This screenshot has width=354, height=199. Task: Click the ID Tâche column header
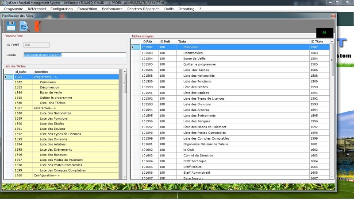click(x=319, y=42)
